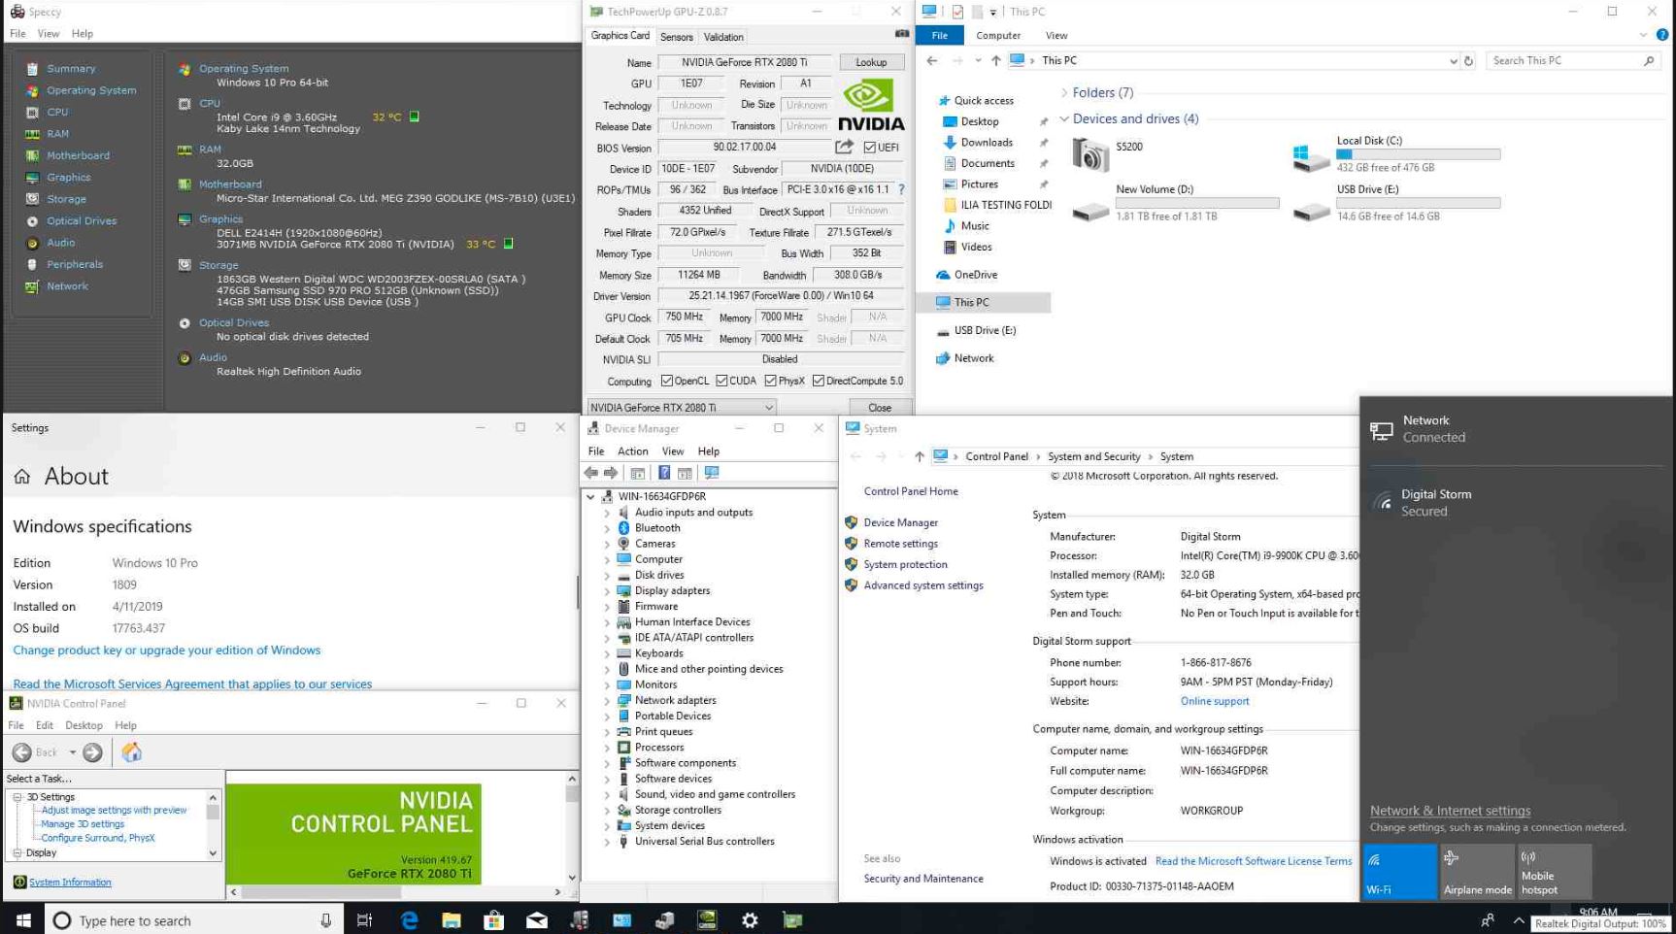Click the NVIDIA Control Panel home icon

click(131, 752)
